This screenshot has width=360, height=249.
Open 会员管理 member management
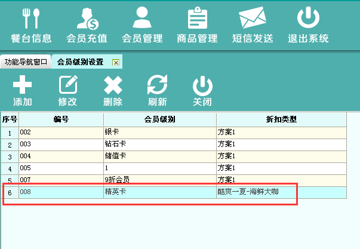pos(141,19)
